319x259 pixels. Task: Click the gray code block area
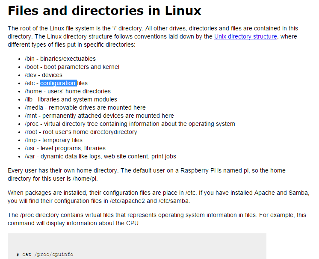click(x=137, y=246)
